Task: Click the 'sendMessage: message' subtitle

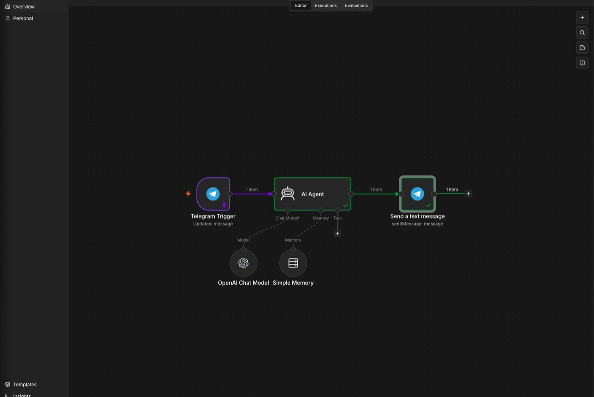Action: 417,224
